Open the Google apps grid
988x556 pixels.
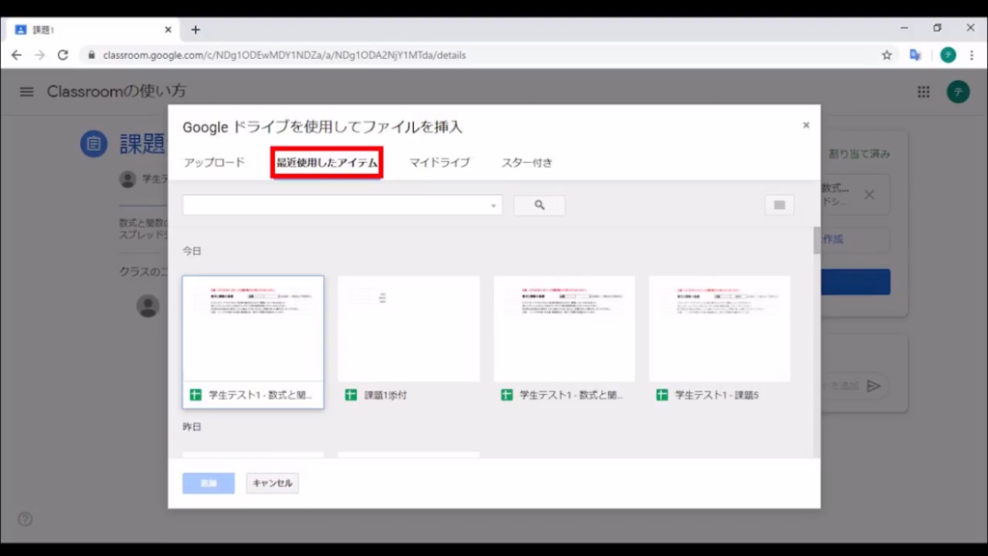tap(923, 92)
